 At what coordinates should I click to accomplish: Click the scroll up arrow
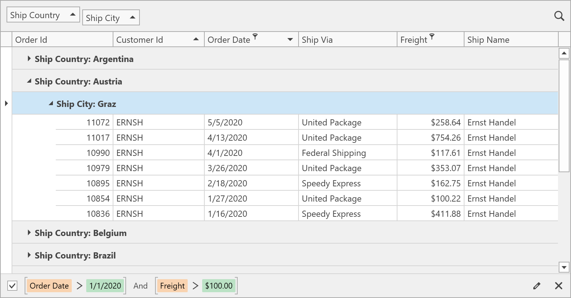tap(564, 53)
